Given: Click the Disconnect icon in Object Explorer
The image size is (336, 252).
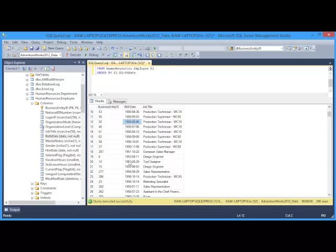Looking at the screenshot, I should pos(30,69).
